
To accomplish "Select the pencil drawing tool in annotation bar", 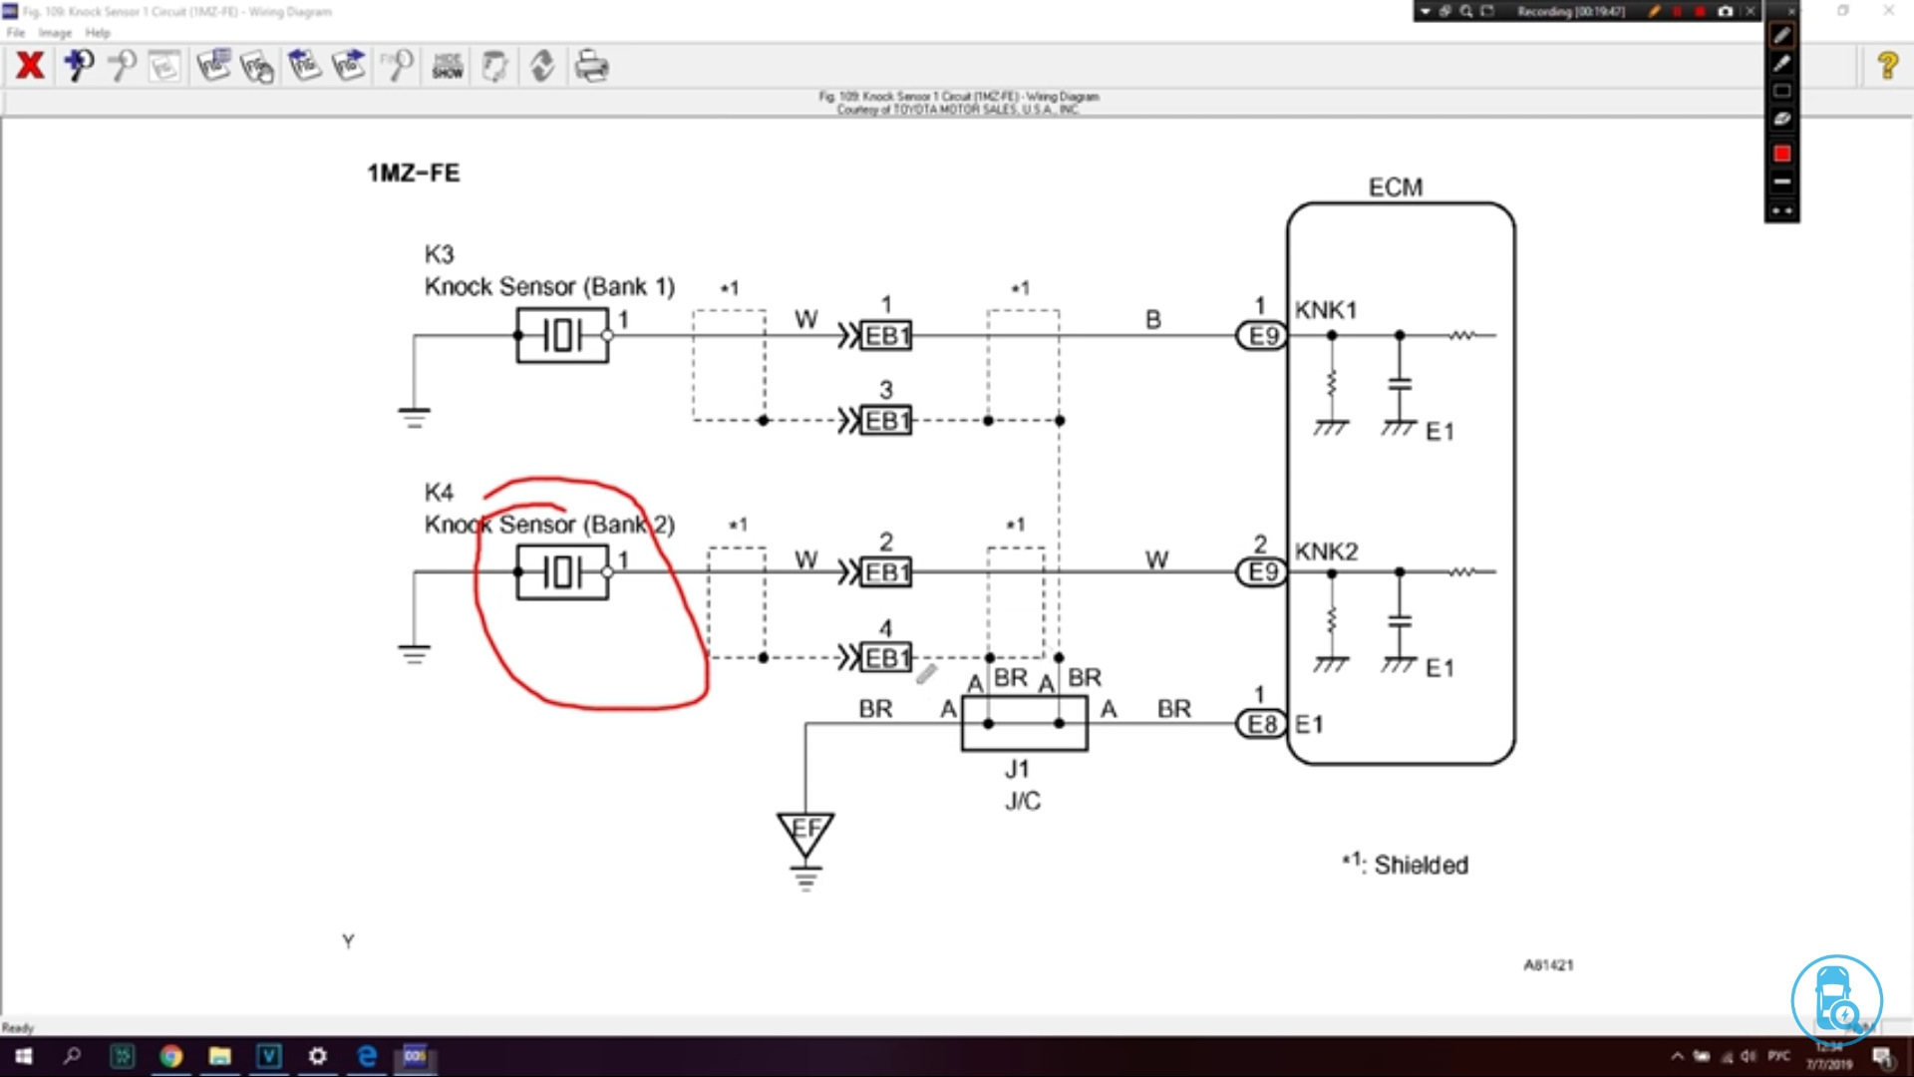I will point(1781,36).
